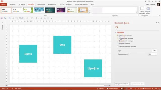The image size is (161, 90).
Task: Select the blue patterned theme thumbnail
Action: pyautogui.click(x=39, y=10)
